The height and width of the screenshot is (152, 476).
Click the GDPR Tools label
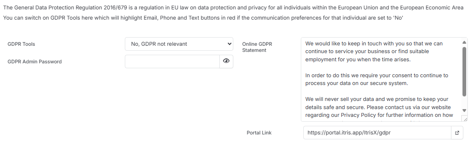[21, 44]
